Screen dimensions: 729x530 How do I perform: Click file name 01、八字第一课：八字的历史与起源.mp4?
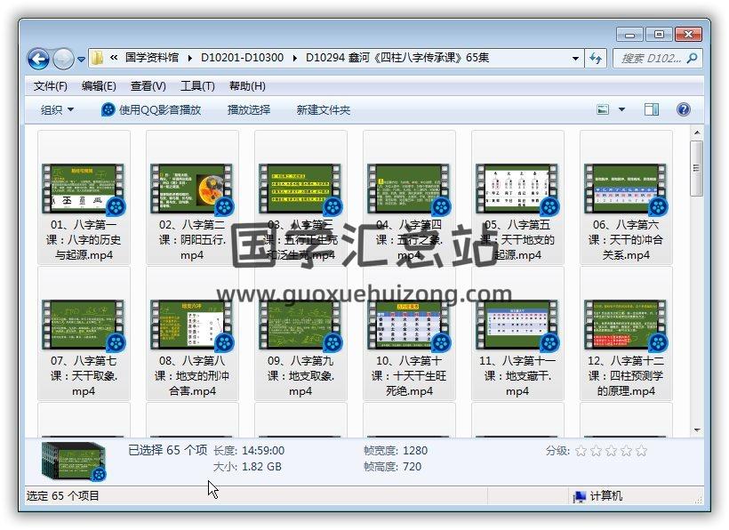84,240
